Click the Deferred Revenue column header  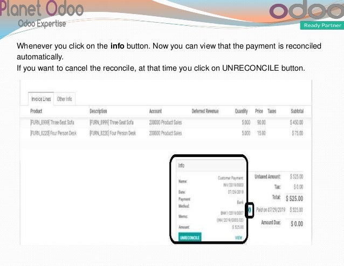coord(205,111)
